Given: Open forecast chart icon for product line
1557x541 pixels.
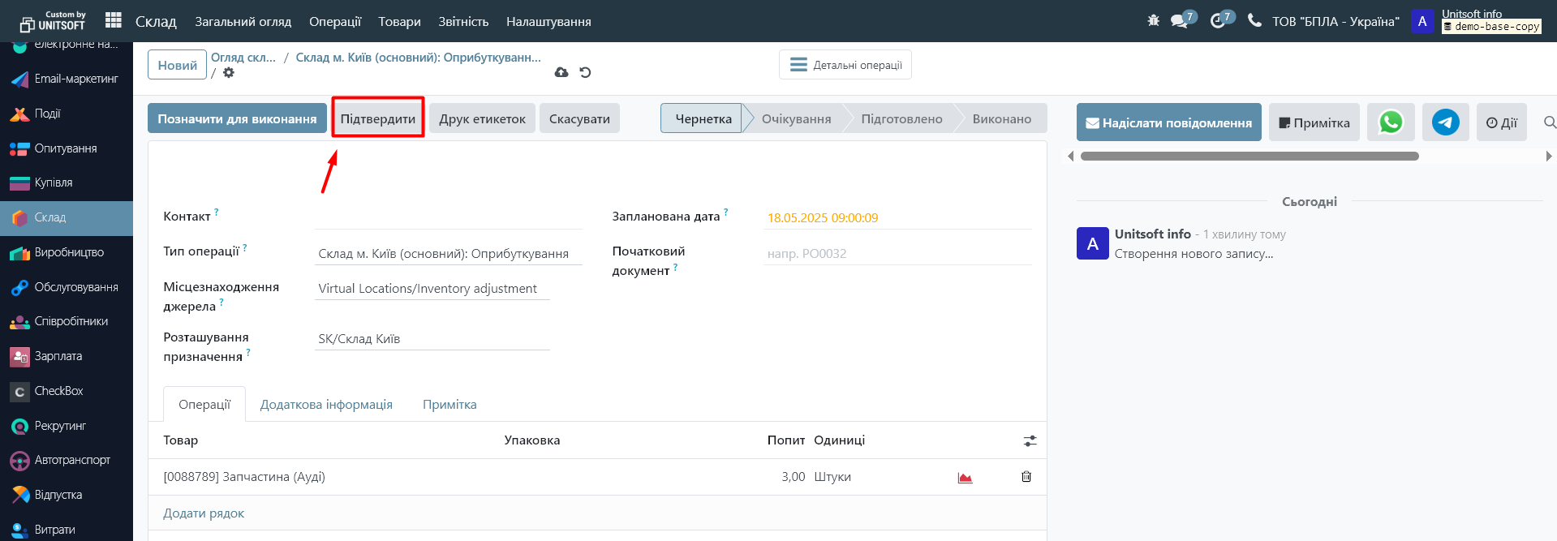Looking at the screenshot, I should 965,478.
